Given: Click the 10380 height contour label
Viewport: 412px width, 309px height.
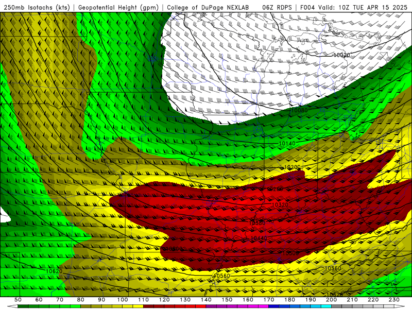Looking at the screenshot, I should point(256,223).
